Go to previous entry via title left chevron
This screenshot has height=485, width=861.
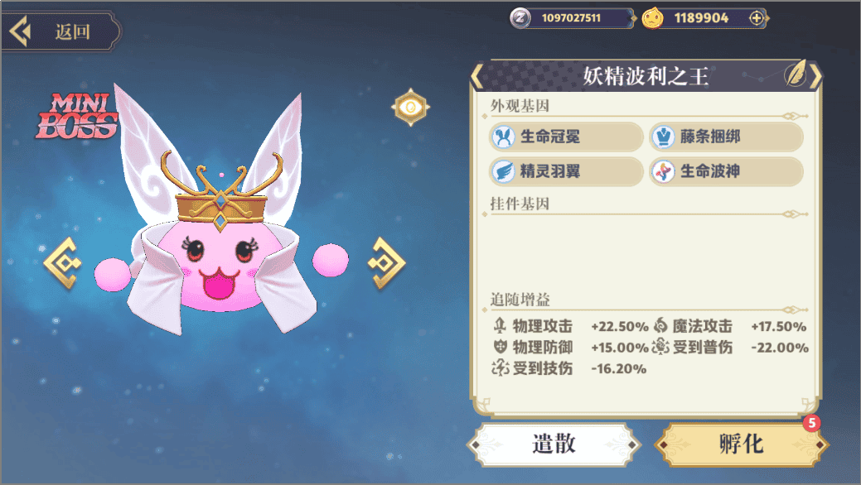coord(476,75)
